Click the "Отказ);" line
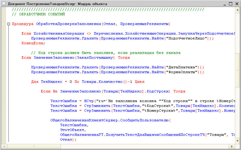Viewport: 241px width, 150px height. click(68, 139)
